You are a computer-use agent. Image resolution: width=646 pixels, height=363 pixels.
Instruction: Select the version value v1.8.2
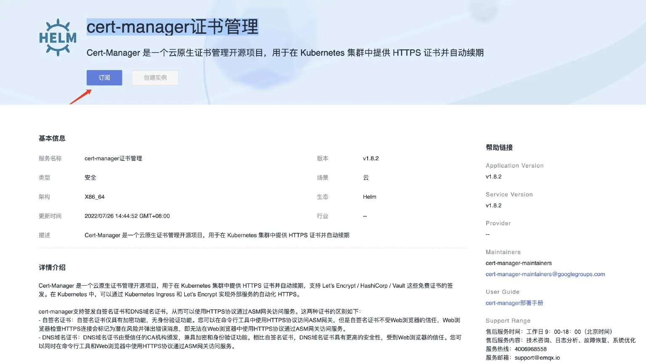[371, 158]
